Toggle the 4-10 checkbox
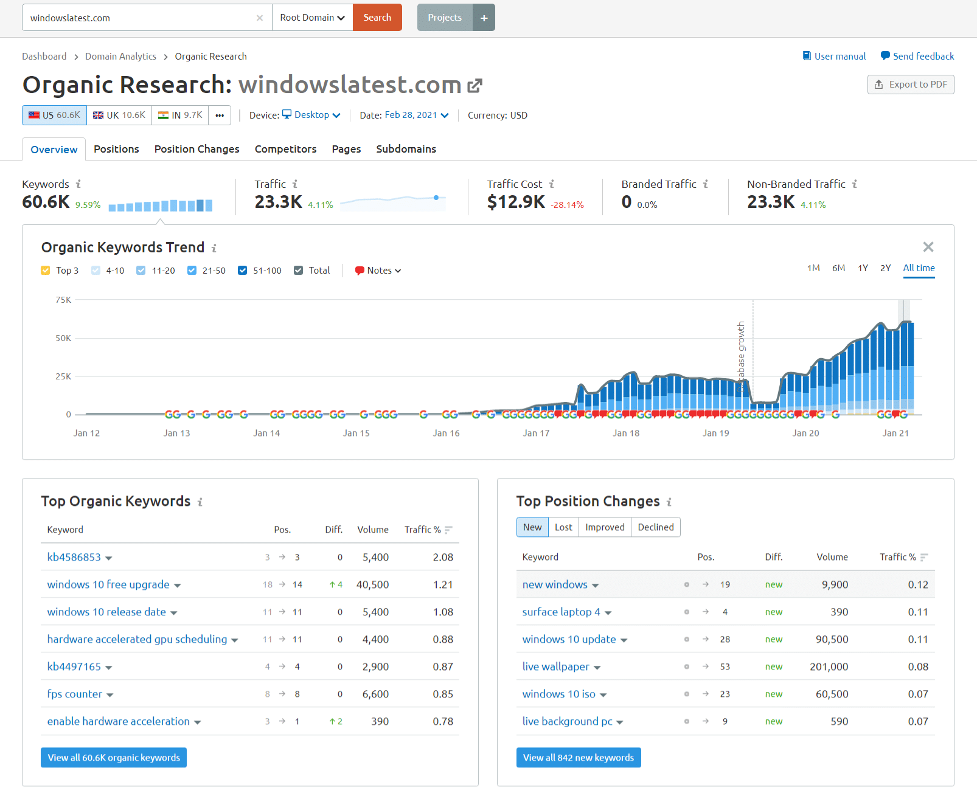977x802 pixels. click(96, 271)
